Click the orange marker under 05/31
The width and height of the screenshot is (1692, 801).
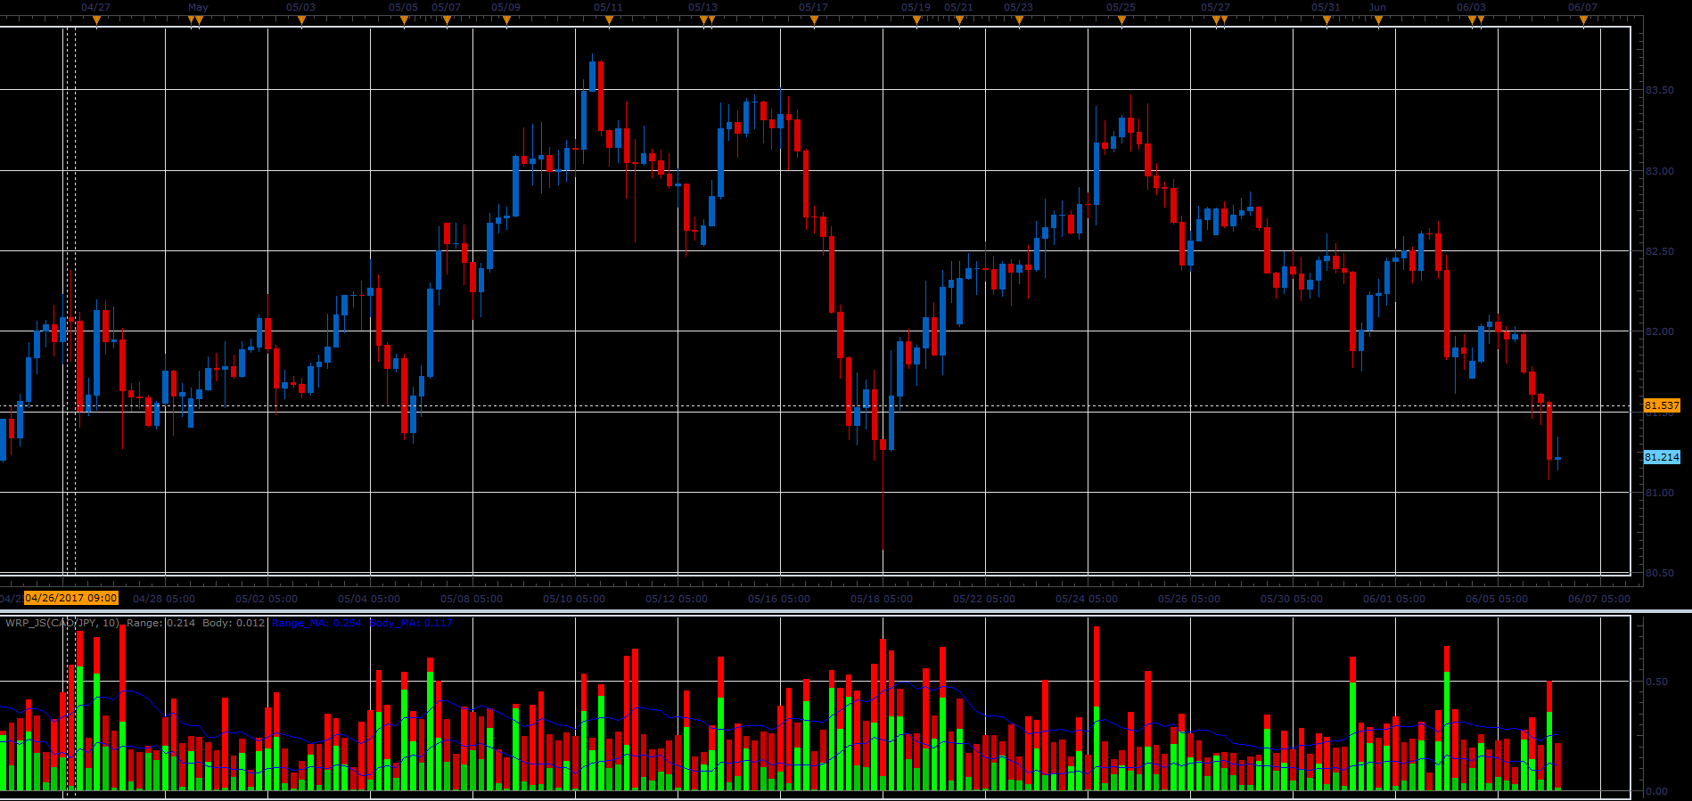click(x=1326, y=20)
